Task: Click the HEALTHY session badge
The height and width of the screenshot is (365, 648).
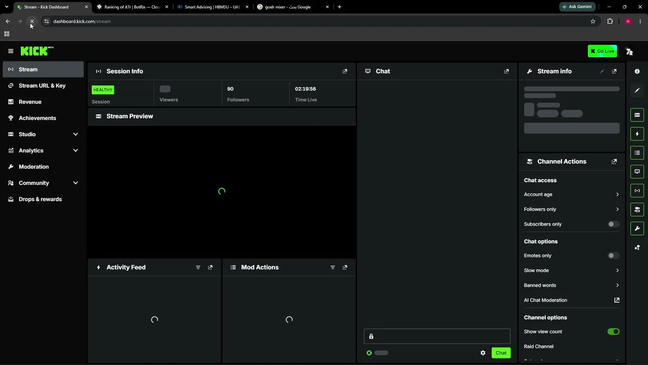Action: 103,90
